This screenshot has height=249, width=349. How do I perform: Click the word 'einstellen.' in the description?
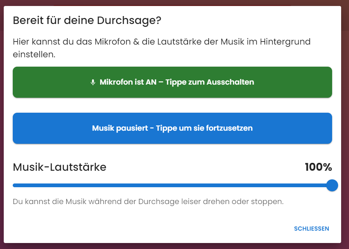point(34,54)
